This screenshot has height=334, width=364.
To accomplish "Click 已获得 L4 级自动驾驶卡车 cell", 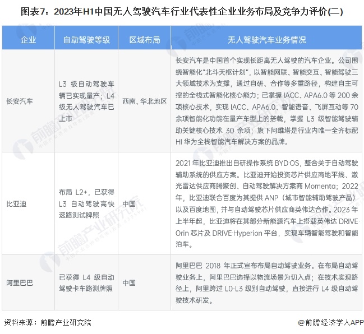I will [86, 283].
